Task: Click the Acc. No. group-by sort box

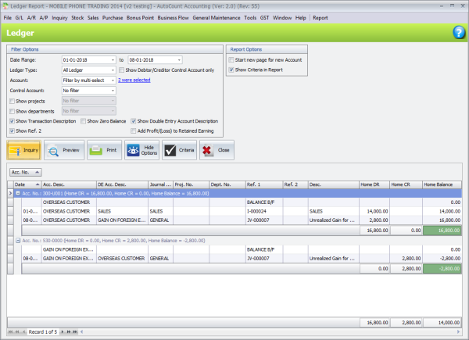Action: pyautogui.click(x=26, y=172)
